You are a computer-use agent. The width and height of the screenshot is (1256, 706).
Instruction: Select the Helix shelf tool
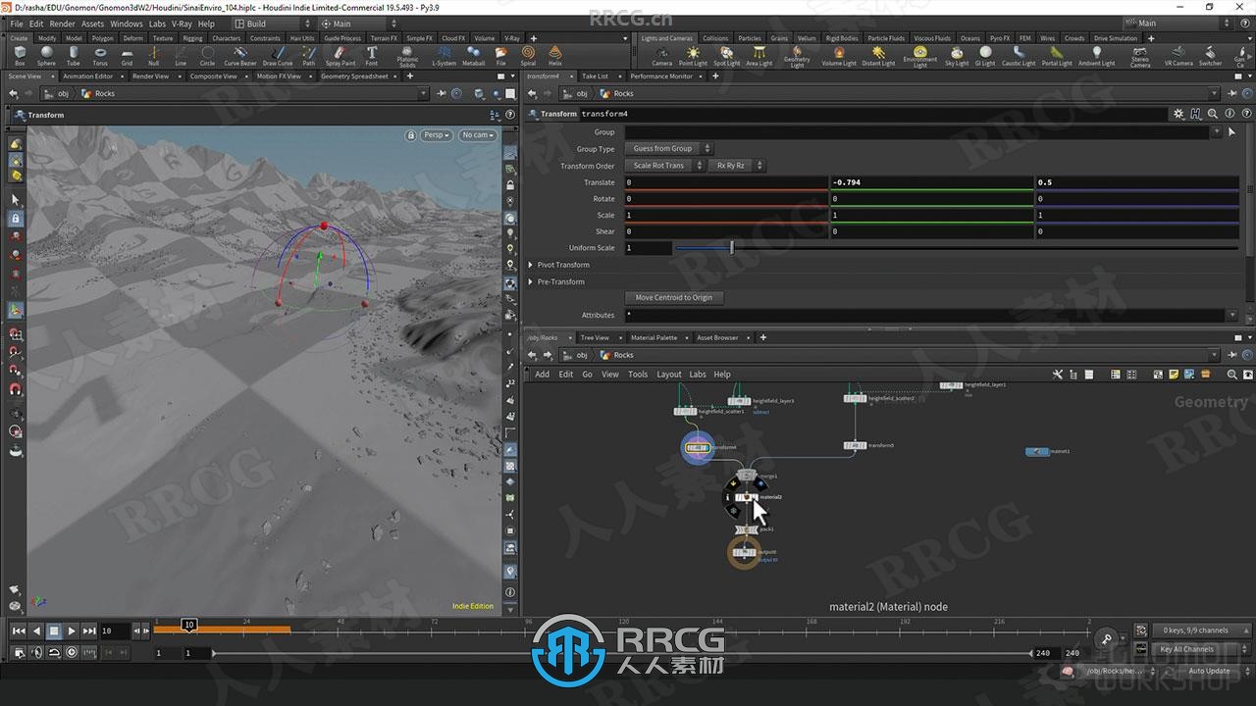point(555,56)
